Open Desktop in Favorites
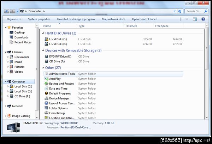Viewport: 212px width, 144px height. click(x=19, y=32)
